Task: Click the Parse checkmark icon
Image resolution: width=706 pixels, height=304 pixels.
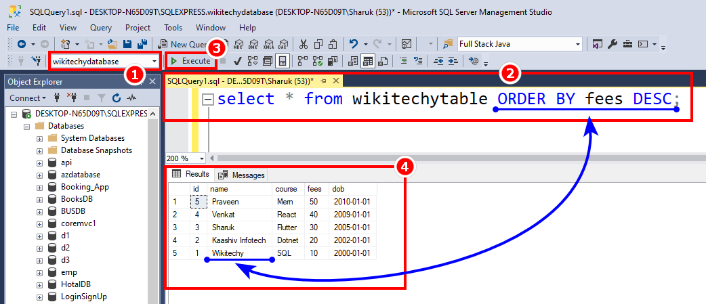Action: point(238,61)
